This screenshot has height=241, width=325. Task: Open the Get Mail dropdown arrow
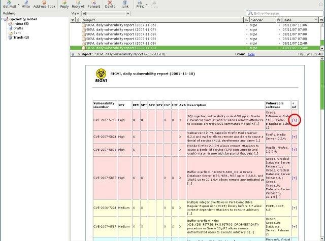point(18,5)
